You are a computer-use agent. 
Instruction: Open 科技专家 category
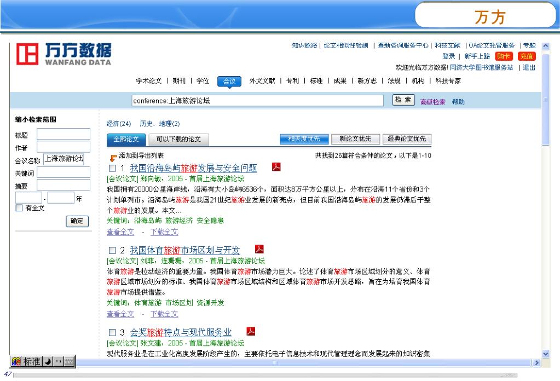point(448,80)
